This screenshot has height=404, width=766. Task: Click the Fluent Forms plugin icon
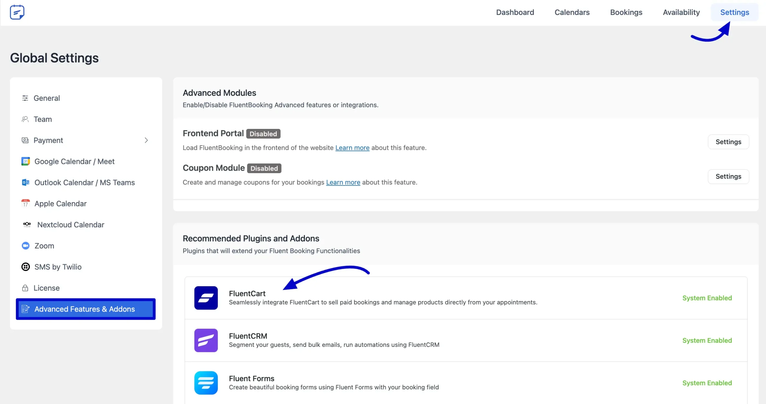[206, 383]
